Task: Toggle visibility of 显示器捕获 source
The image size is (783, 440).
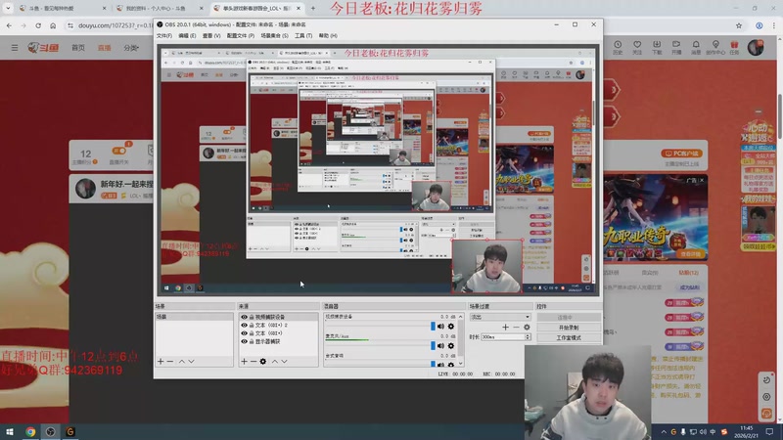Action: pyautogui.click(x=244, y=341)
